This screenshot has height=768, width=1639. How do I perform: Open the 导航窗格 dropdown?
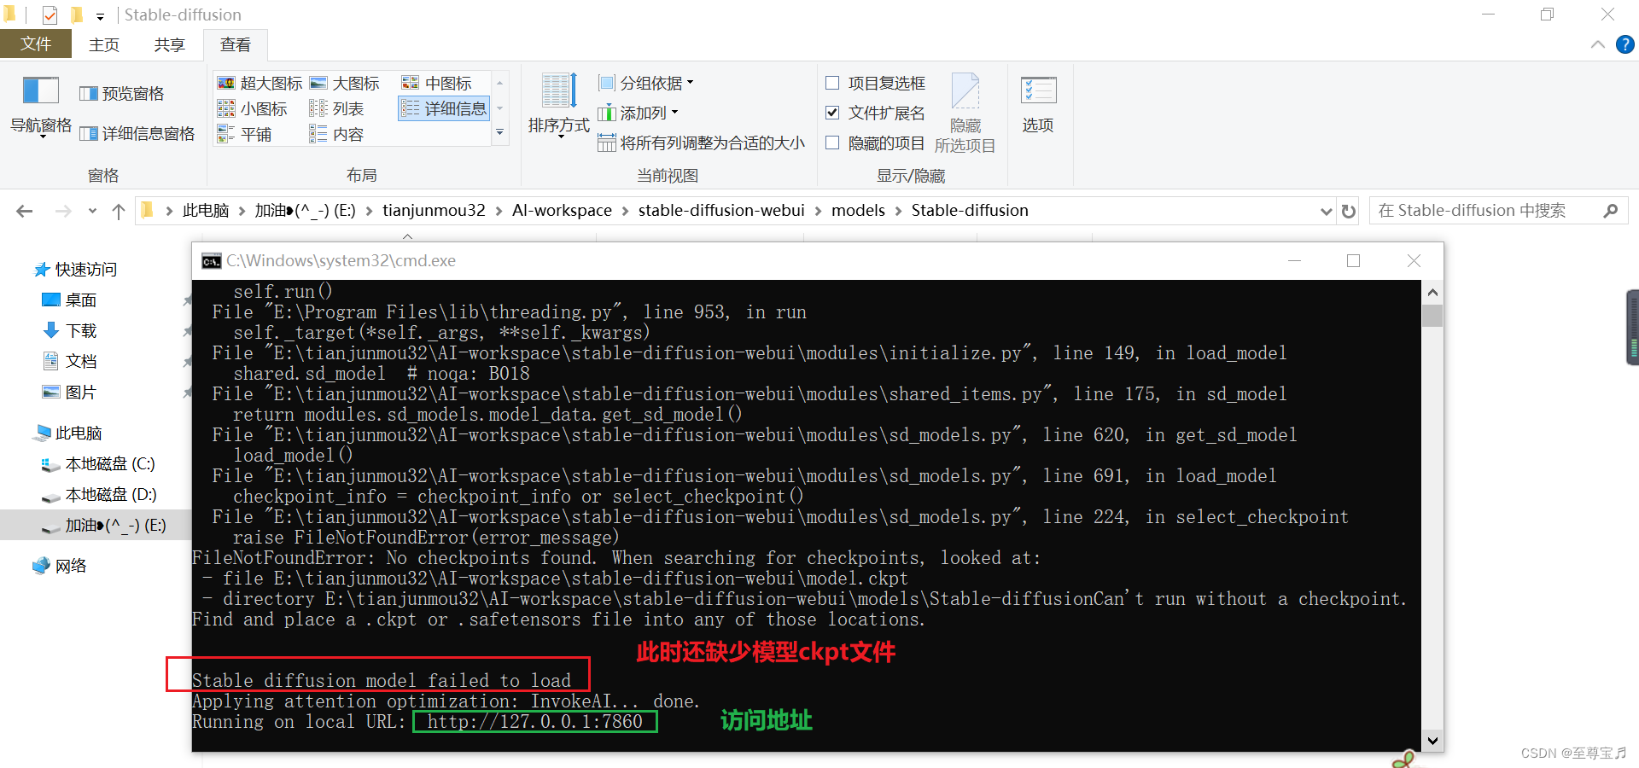tap(40, 107)
